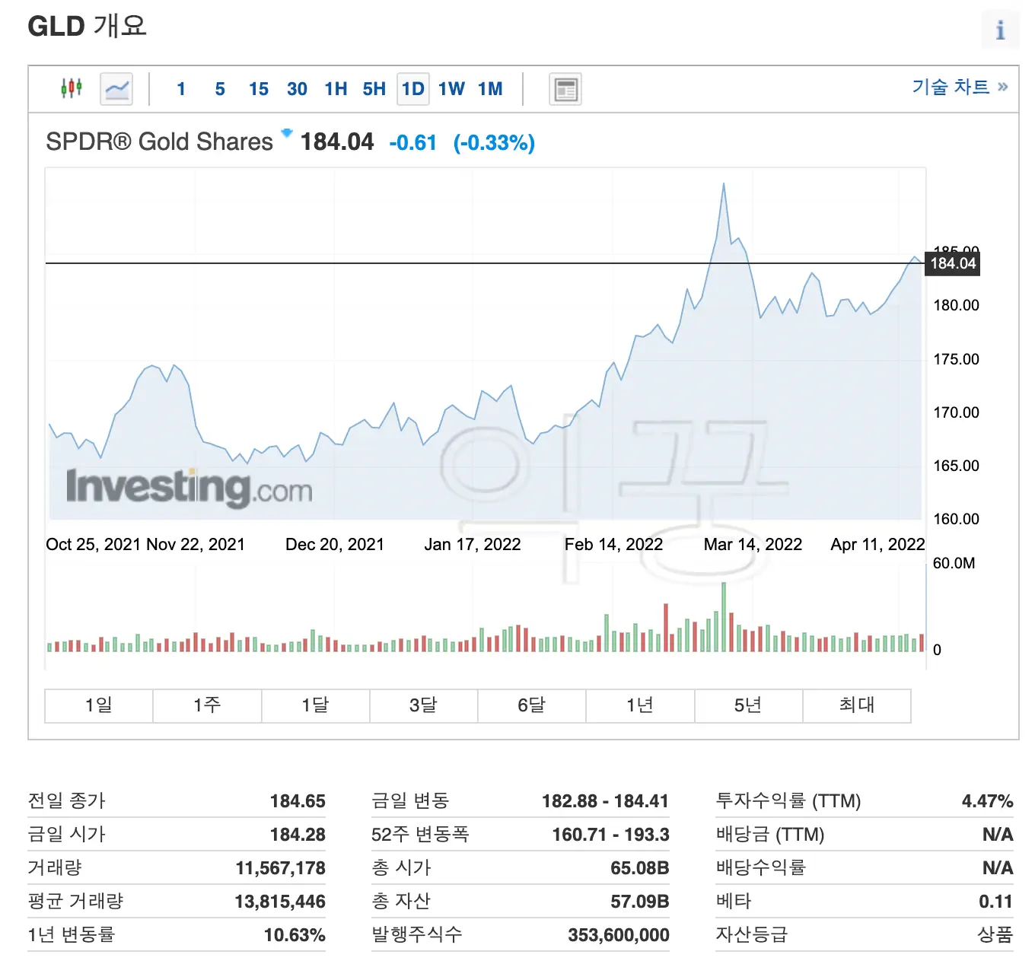Activate the 1-minute interval
Screen dimensions: 1035x980
point(180,88)
